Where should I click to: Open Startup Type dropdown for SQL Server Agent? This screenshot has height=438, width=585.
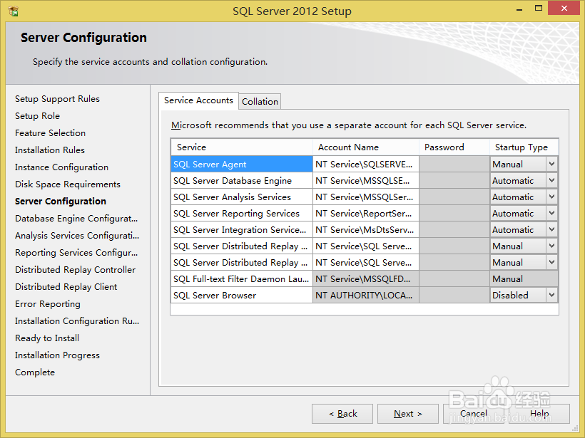[x=551, y=164]
